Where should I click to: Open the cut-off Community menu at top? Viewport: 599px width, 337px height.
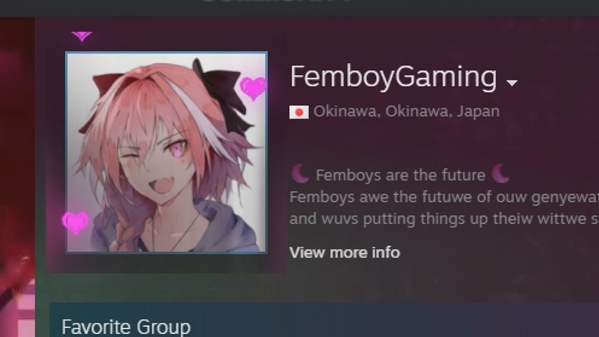[x=276, y=2]
